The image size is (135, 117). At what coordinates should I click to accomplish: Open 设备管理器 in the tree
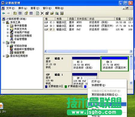[x=20, y=39]
